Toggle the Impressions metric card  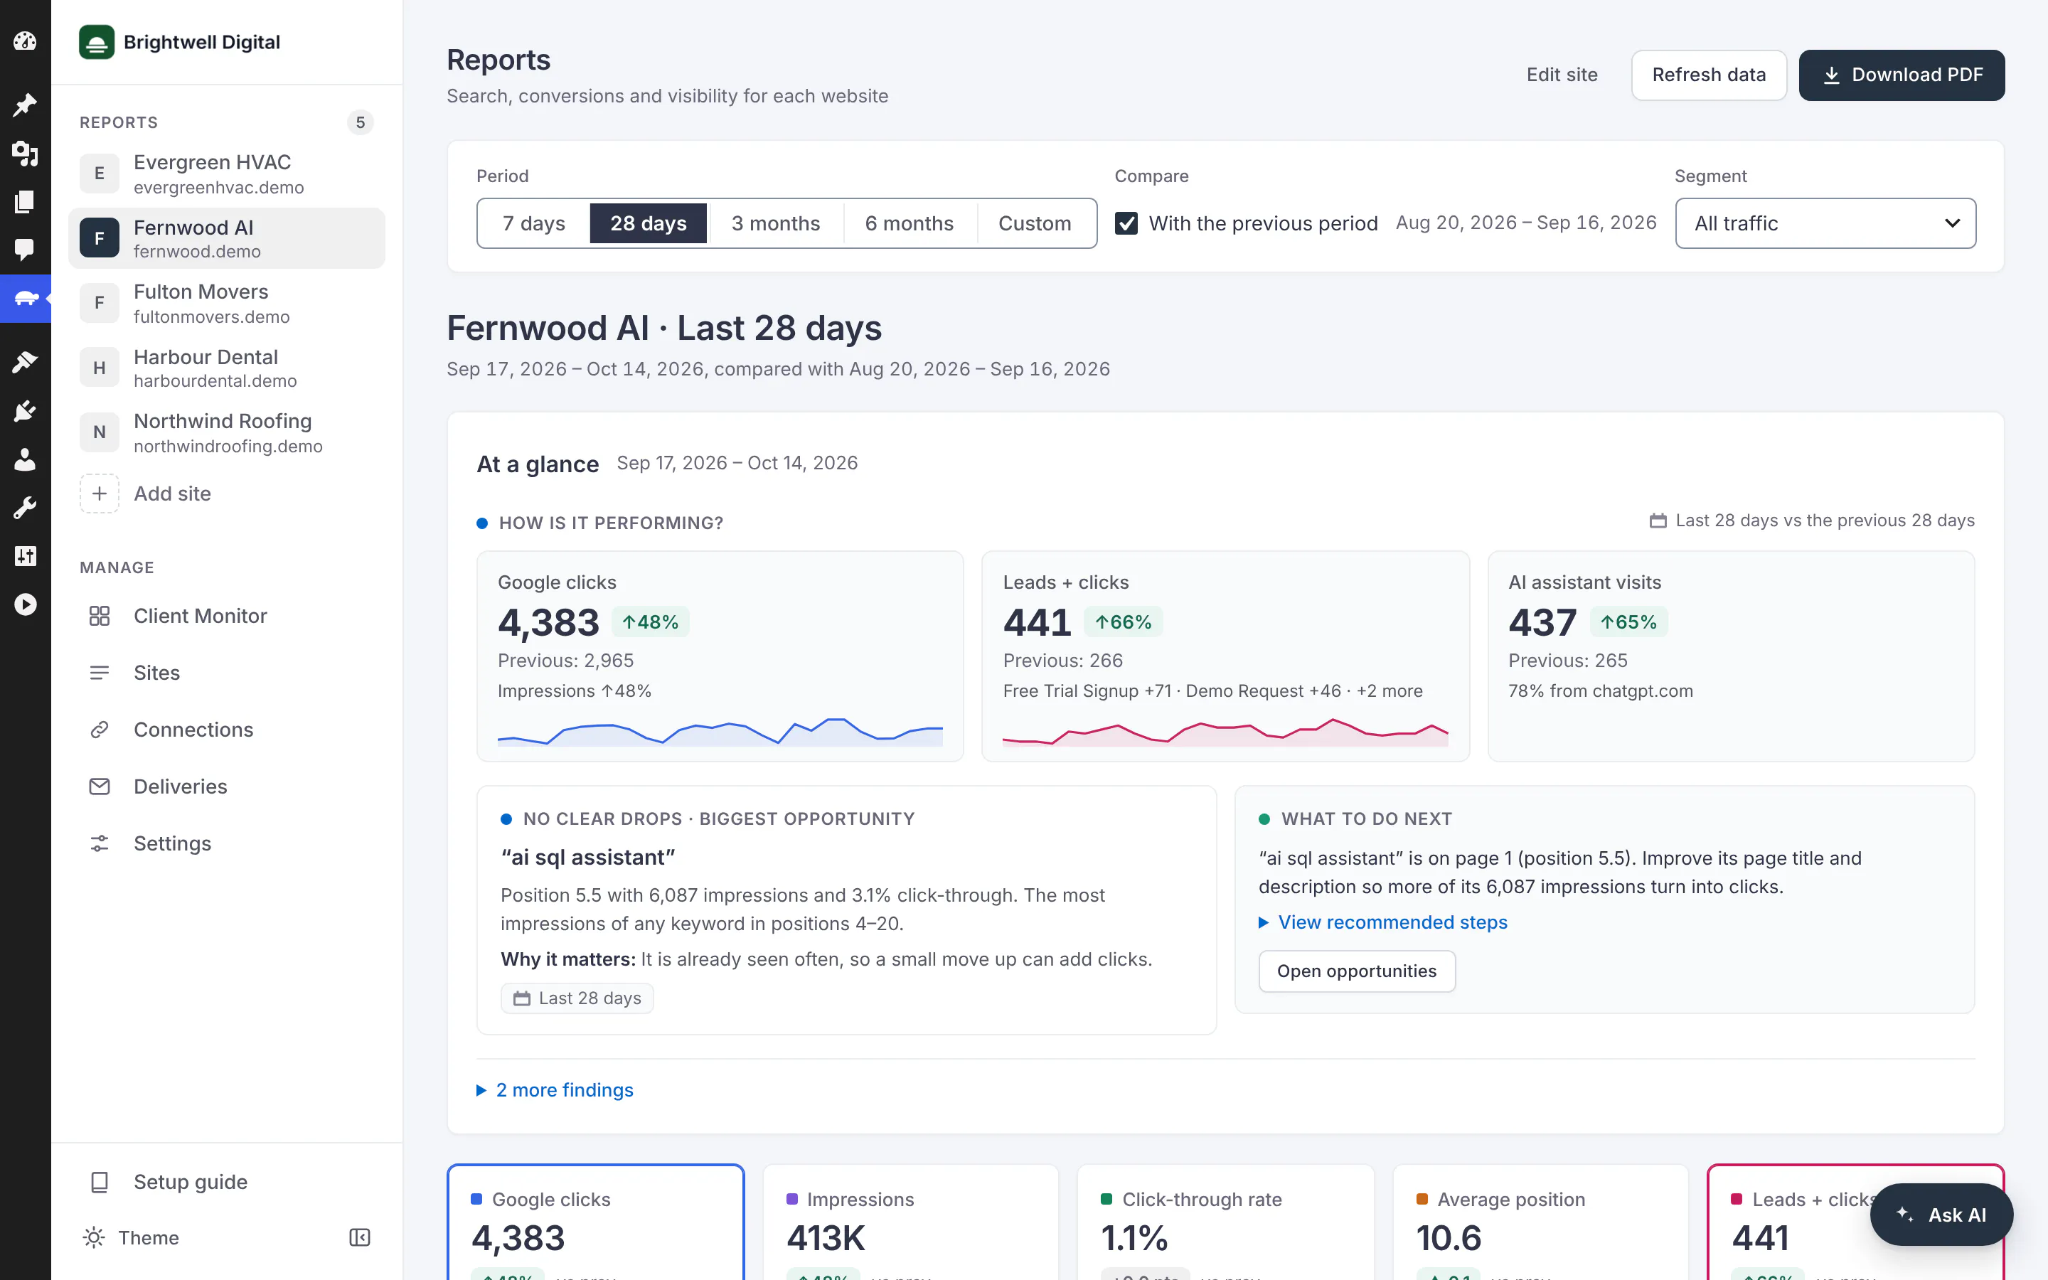911,1222
